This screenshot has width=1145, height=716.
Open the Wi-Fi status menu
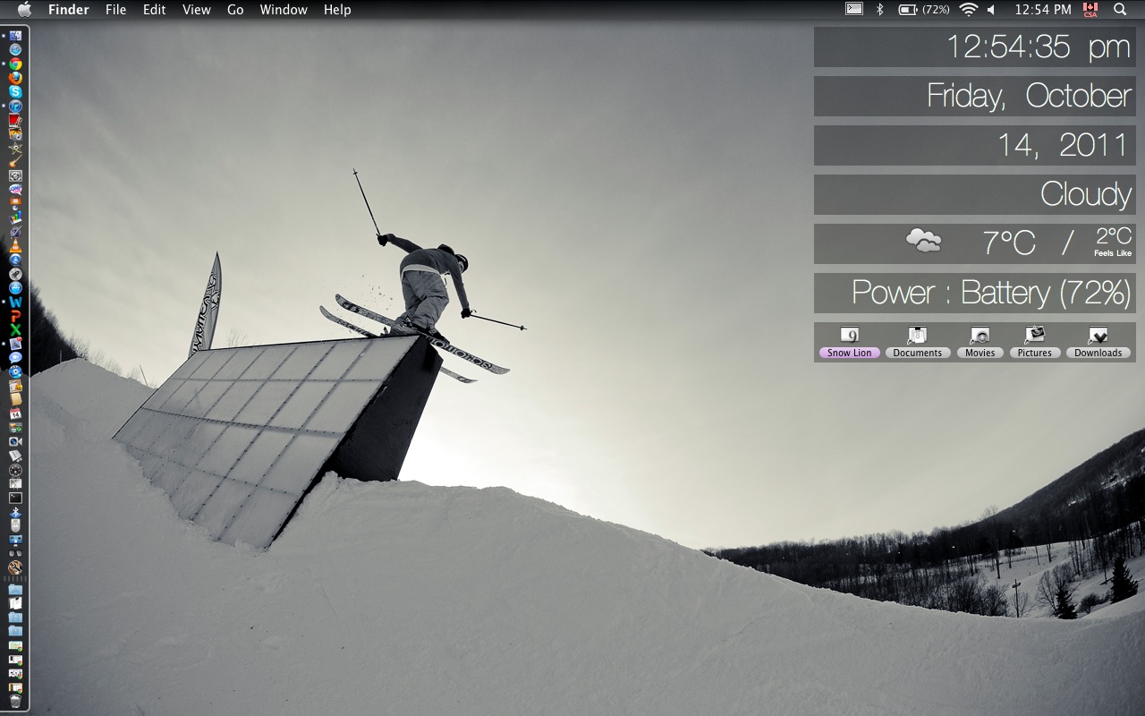968,10
